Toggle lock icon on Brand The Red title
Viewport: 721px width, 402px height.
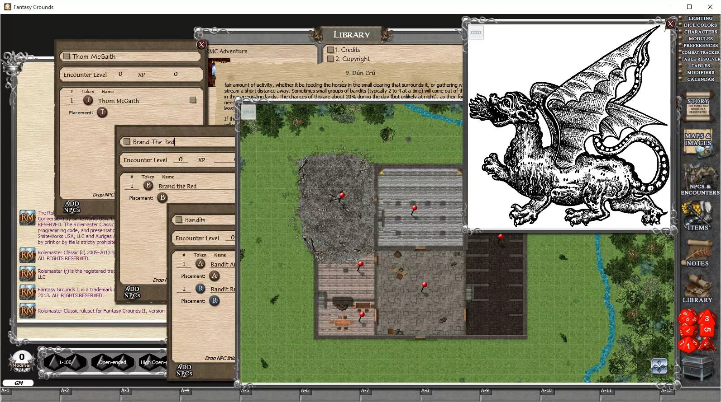(x=127, y=141)
